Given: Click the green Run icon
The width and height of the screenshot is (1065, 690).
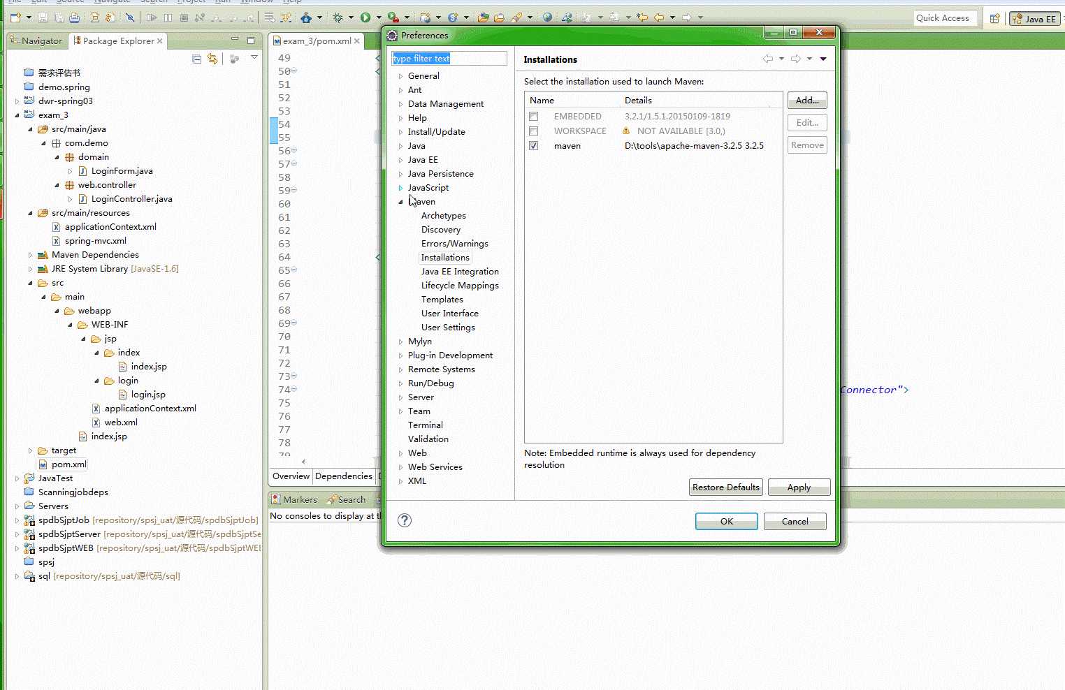Looking at the screenshot, I should tap(365, 17).
